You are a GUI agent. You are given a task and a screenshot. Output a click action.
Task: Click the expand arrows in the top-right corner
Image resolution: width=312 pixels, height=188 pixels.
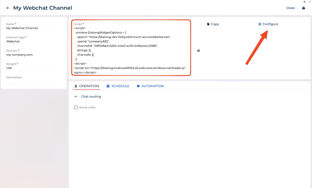click(x=310, y=2)
